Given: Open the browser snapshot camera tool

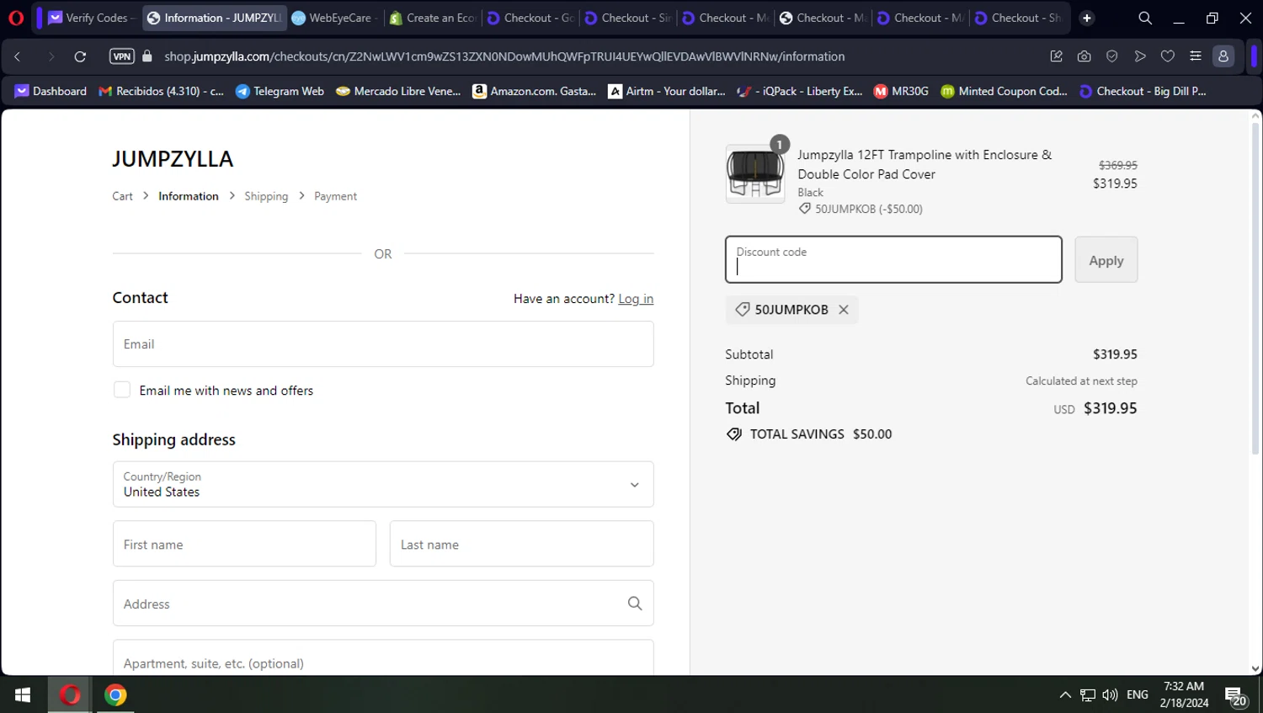Looking at the screenshot, I should coord(1084,56).
